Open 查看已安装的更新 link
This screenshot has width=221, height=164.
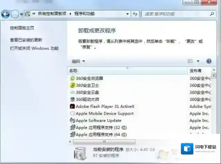[x=26, y=40]
